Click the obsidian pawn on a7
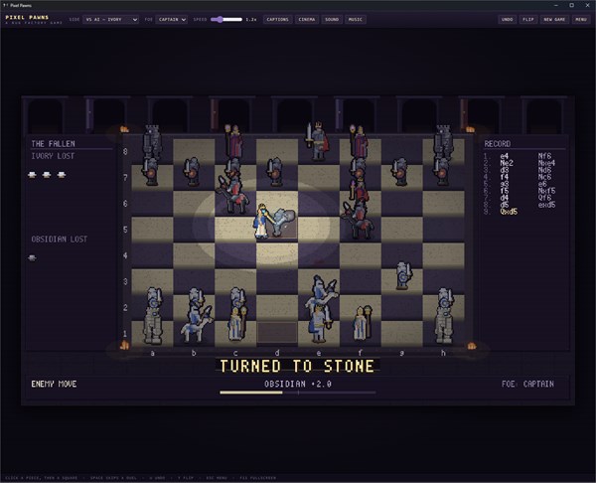Viewport: 596px width, 483px height. [150, 172]
